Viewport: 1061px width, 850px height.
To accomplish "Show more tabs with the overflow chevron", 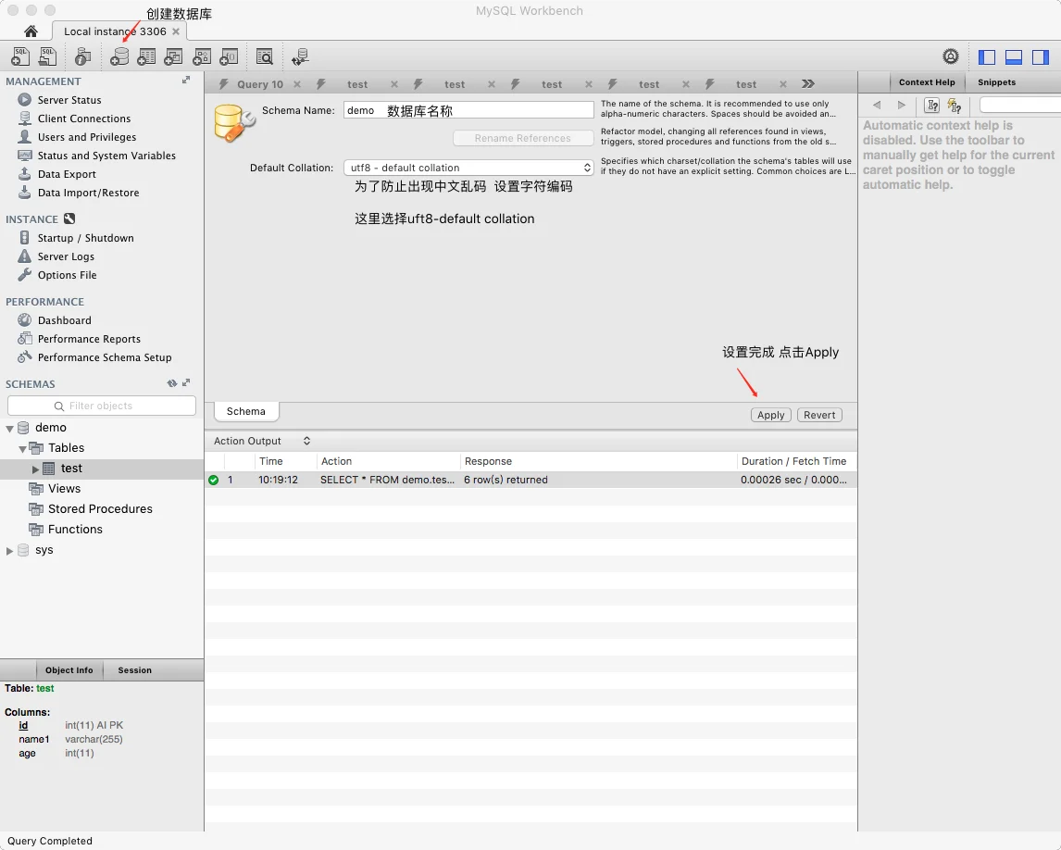I will pyautogui.click(x=808, y=84).
